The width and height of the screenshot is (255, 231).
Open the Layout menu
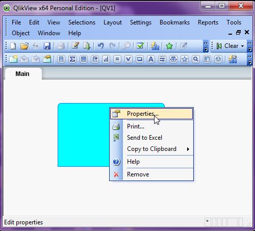coord(113,22)
